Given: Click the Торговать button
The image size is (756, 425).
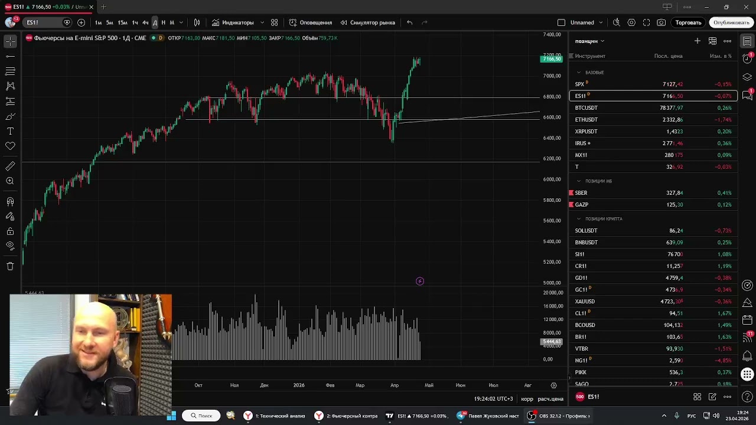Looking at the screenshot, I should click(x=688, y=22).
